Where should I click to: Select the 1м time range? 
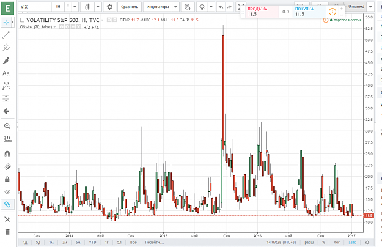click(51, 242)
